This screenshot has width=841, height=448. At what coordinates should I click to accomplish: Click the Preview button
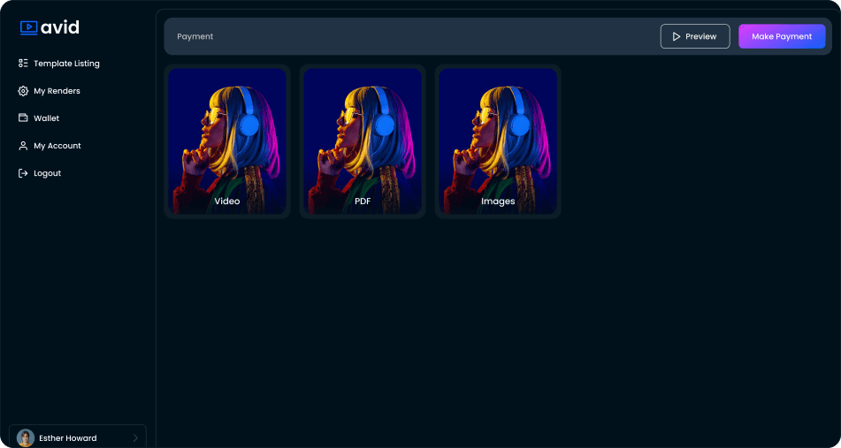(x=695, y=36)
